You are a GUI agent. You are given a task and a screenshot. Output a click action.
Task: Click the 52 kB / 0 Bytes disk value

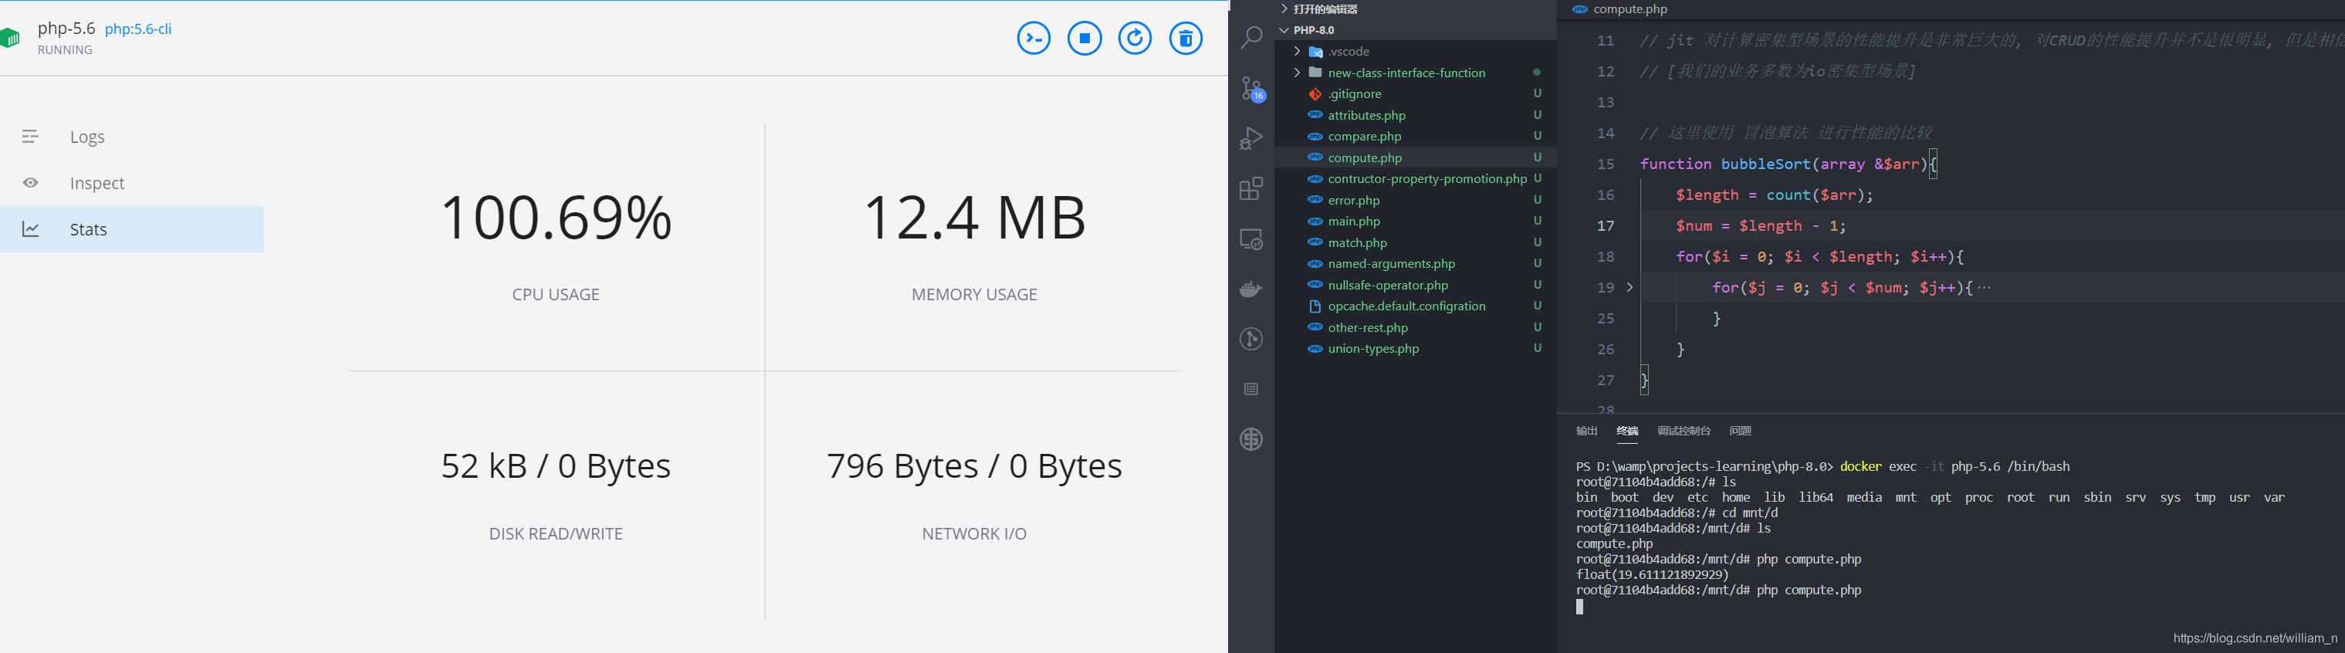tap(555, 466)
